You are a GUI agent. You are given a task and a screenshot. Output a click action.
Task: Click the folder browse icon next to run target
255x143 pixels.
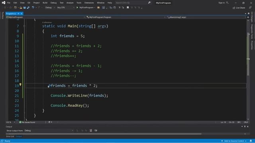[98, 8]
